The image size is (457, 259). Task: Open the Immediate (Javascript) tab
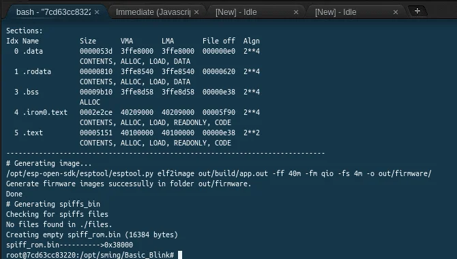(x=153, y=12)
